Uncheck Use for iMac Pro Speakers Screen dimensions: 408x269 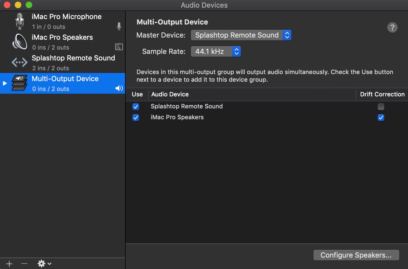pyautogui.click(x=136, y=118)
